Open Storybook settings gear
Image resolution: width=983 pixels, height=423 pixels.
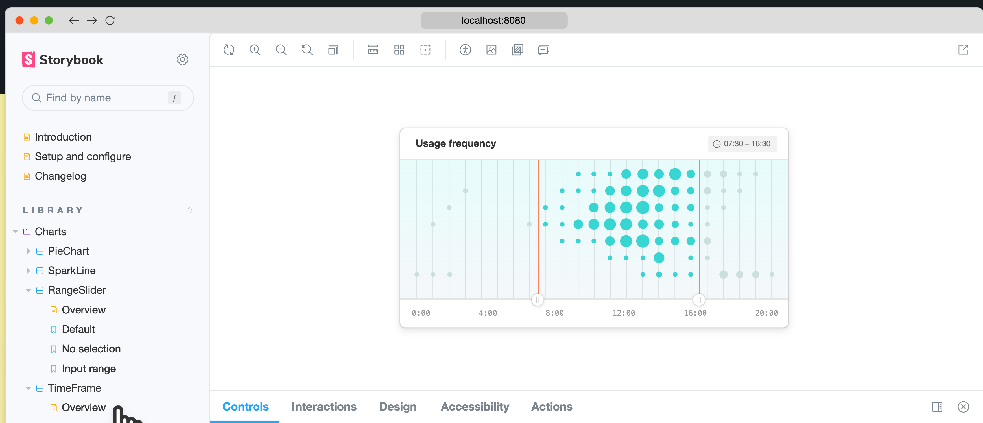(x=182, y=60)
